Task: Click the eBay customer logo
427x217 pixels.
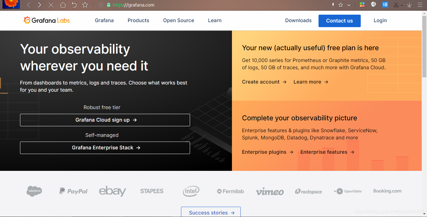Action: tap(113, 191)
